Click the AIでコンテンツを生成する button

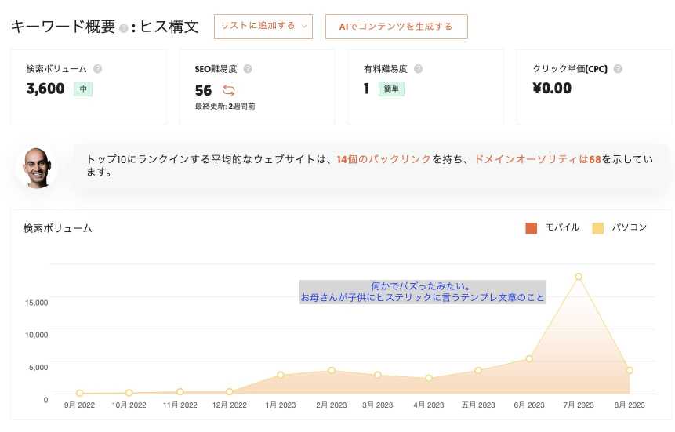point(396,27)
